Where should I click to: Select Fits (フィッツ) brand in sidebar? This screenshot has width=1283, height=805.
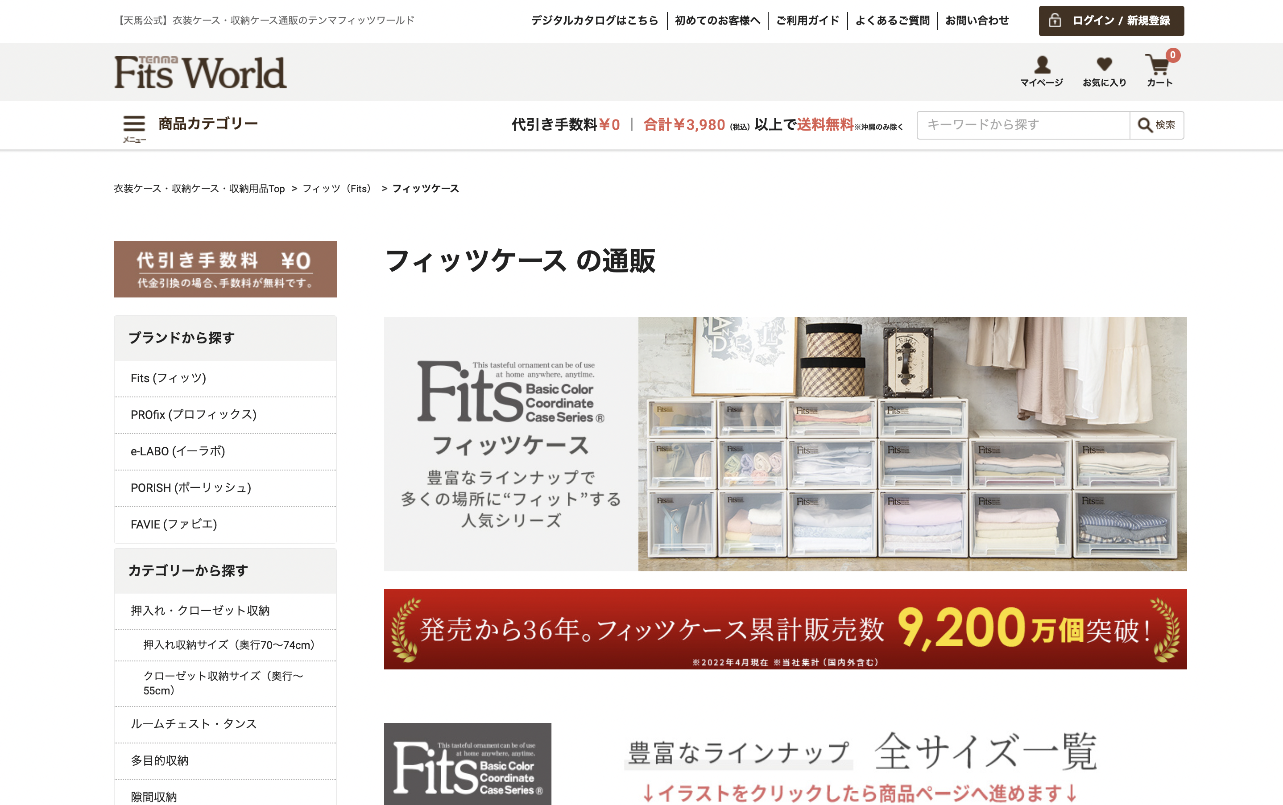point(168,378)
